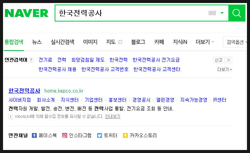The image size is (250, 153).
Task: Click the related search 한국전력
Action: pyautogui.click(x=118, y=60)
